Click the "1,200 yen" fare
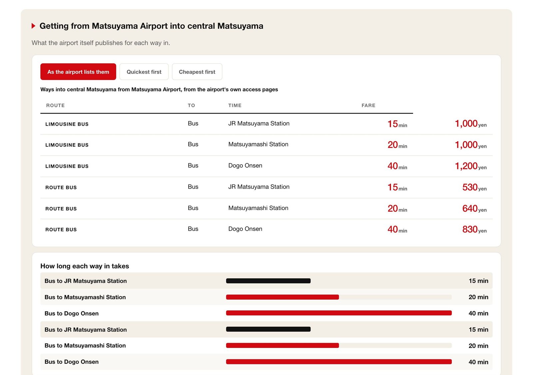The image size is (533, 375). (471, 166)
